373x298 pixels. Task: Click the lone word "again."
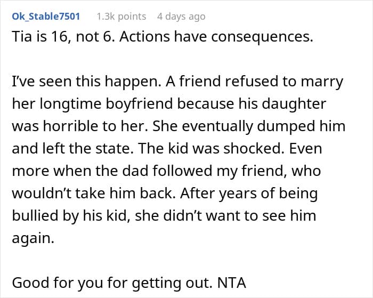33,238
